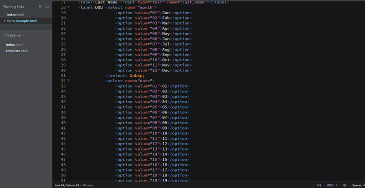This screenshot has width=365, height=188.
Task: Toggle the INS insert mode indicator
Action: tap(319, 185)
